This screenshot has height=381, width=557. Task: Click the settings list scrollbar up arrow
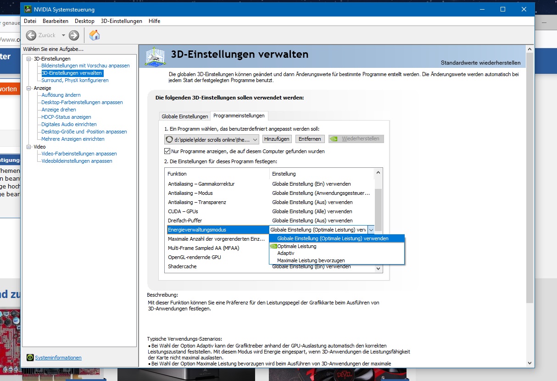(x=379, y=172)
